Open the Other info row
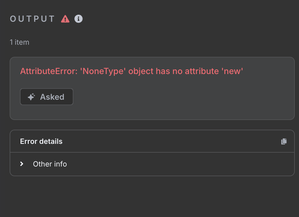 click(x=152, y=164)
